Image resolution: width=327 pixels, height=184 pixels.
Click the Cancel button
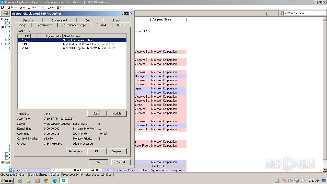(121, 162)
